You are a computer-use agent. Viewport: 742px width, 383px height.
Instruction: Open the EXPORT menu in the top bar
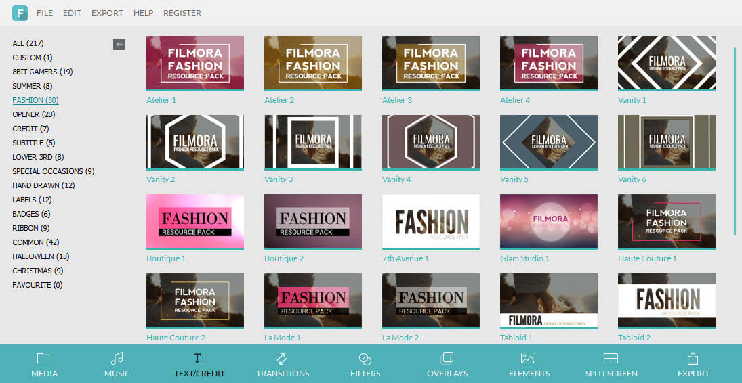(x=108, y=13)
